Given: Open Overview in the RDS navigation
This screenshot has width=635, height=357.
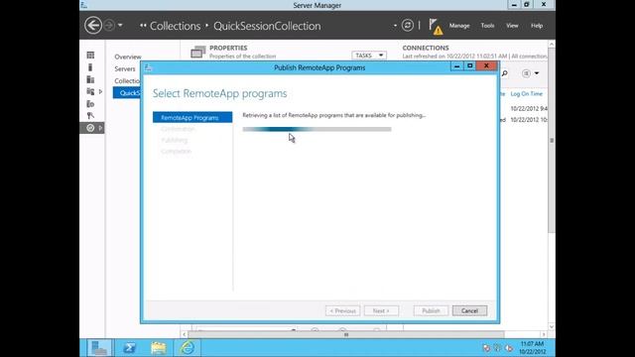Looking at the screenshot, I should (x=128, y=57).
